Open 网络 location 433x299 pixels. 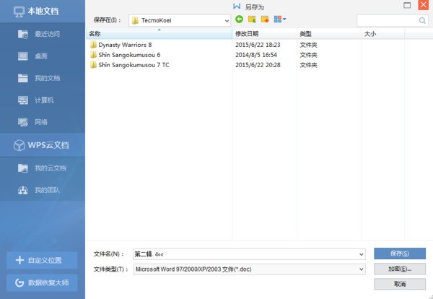coord(43,122)
